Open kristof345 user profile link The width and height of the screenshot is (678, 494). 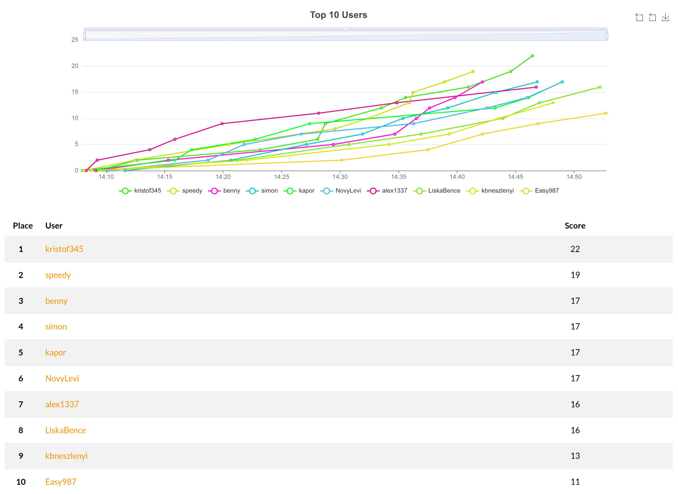[64, 249]
